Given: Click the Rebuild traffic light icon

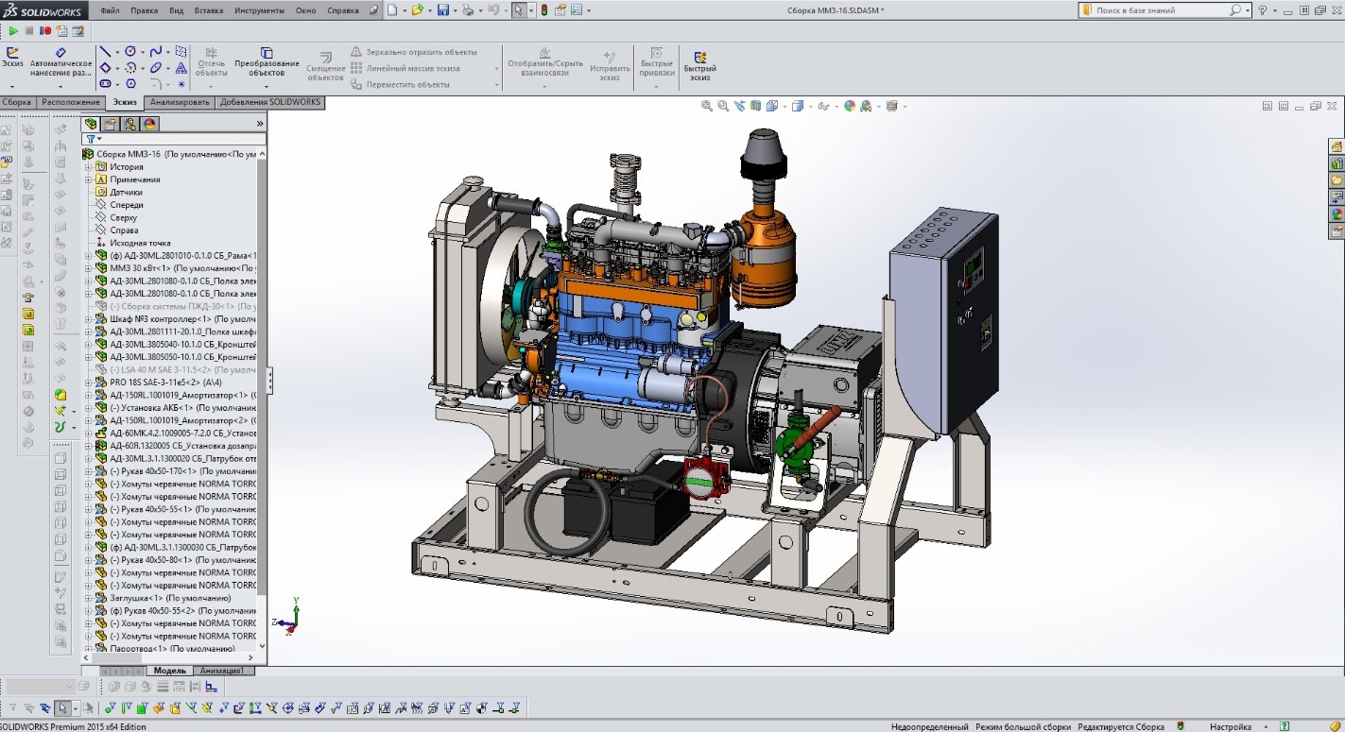Looking at the screenshot, I should (543, 10).
